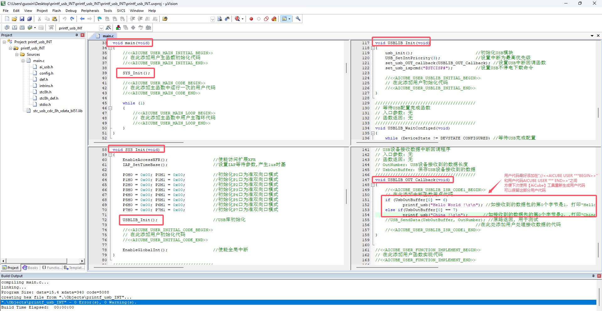This screenshot has width=602, height=311.
Task: Select the '0 Error(s), 0 Warning(s)' output line
Action: 298,302
